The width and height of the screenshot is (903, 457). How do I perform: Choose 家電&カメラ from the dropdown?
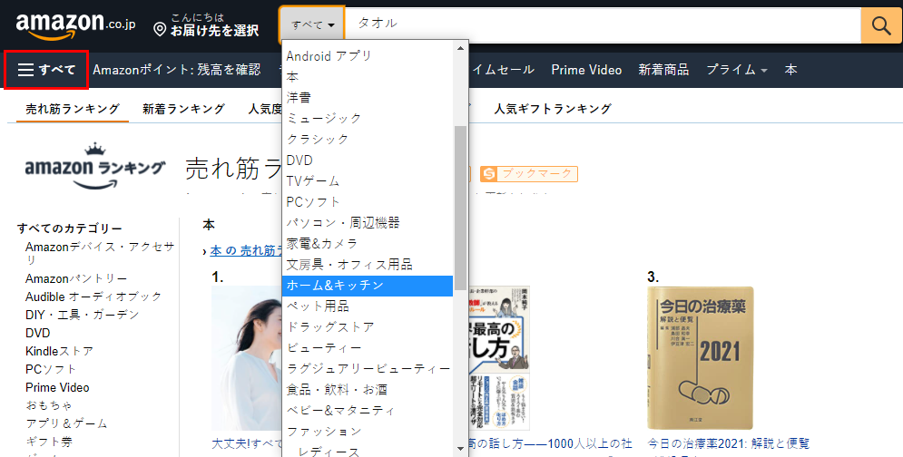tap(368, 244)
